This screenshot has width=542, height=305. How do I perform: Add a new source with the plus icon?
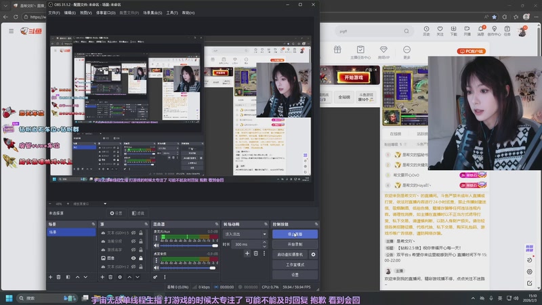click(x=102, y=277)
